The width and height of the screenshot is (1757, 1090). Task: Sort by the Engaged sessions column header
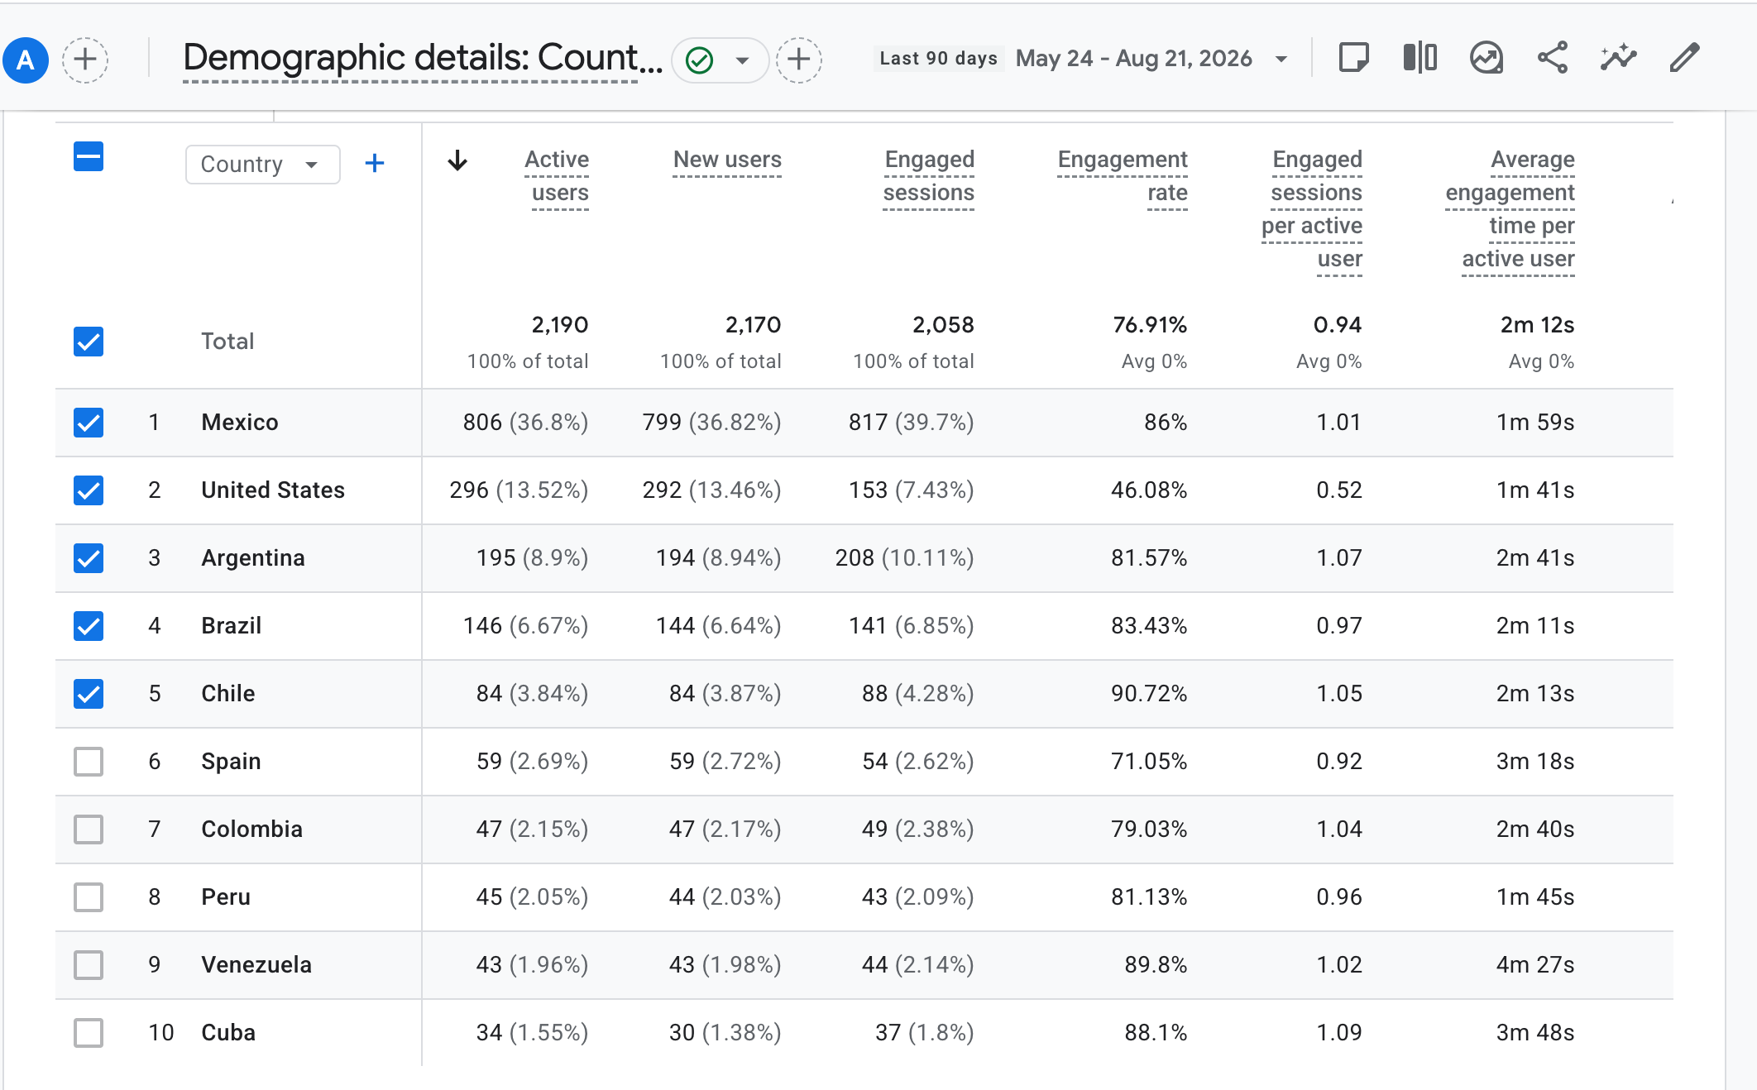928,176
